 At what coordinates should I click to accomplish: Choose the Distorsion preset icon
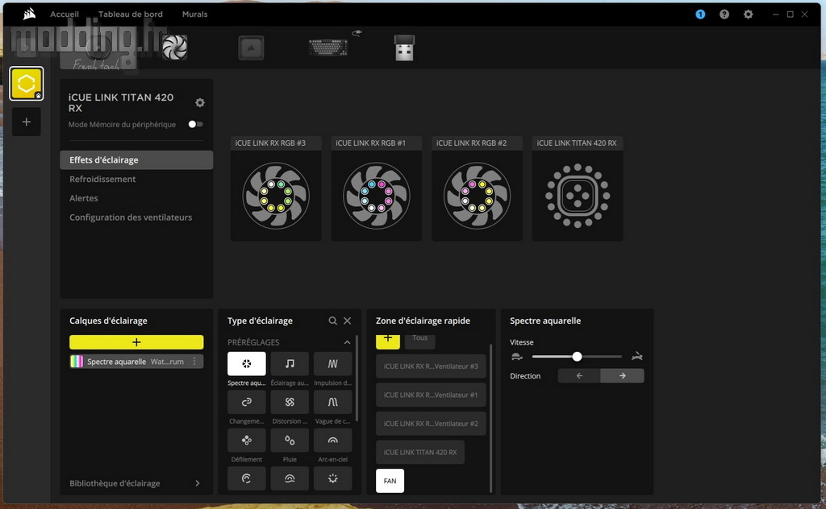point(290,402)
